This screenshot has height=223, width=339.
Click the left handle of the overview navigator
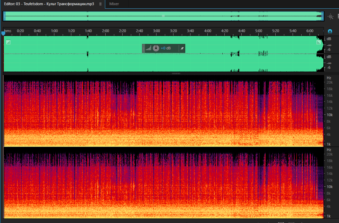tap(4, 16)
